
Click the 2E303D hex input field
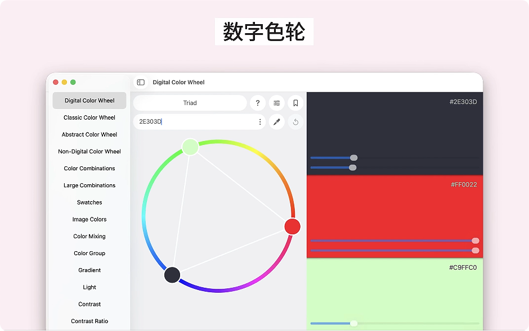(x=194, y=122)
